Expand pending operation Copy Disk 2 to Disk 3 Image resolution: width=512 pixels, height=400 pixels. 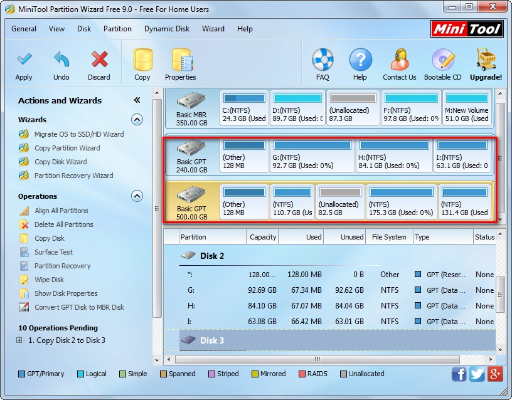[x=19, y=340]
